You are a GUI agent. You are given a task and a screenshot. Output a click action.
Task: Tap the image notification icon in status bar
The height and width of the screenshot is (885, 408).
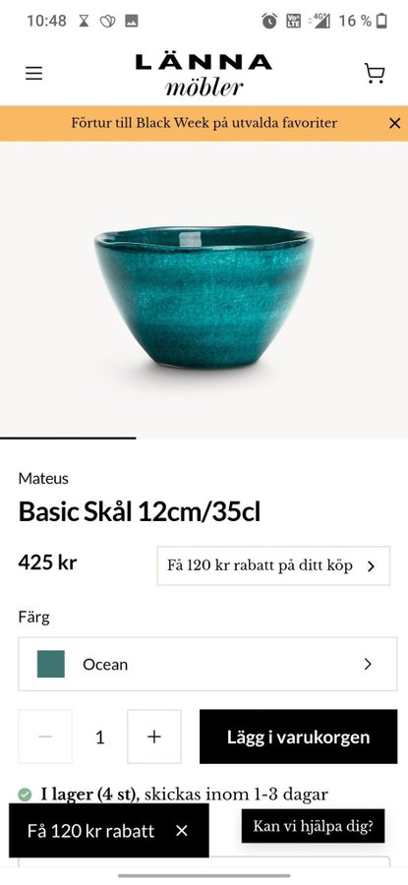(x=132, y=22)
